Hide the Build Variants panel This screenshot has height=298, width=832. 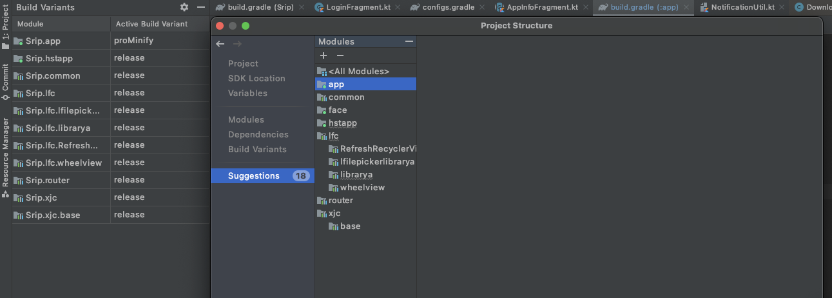tap(201, 7)
